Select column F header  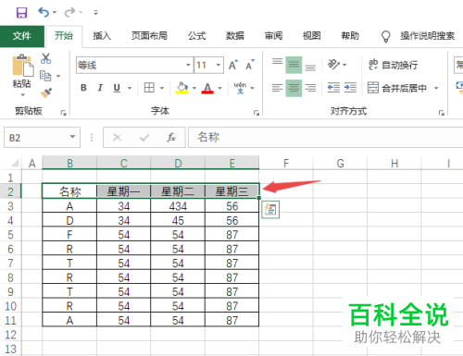pos(286,163)
